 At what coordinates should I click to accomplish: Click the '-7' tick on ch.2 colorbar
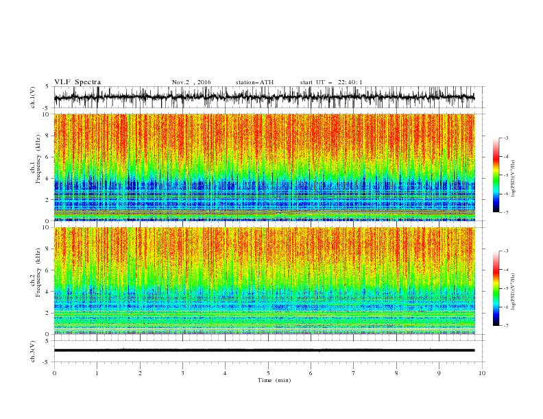click(x=506, y=326)
